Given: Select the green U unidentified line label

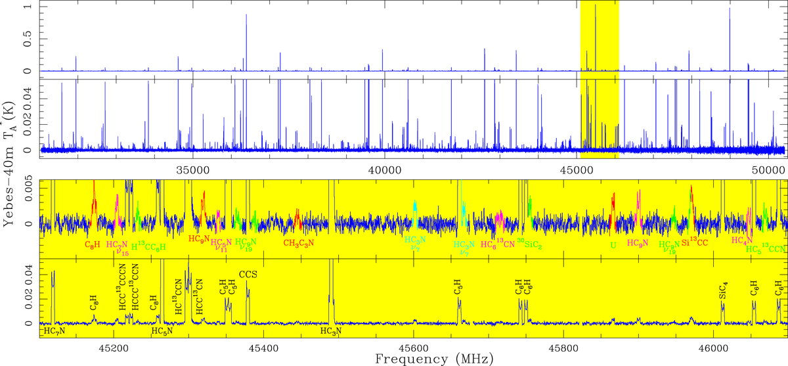Looking at the screenshot, I should click(613, 244).
